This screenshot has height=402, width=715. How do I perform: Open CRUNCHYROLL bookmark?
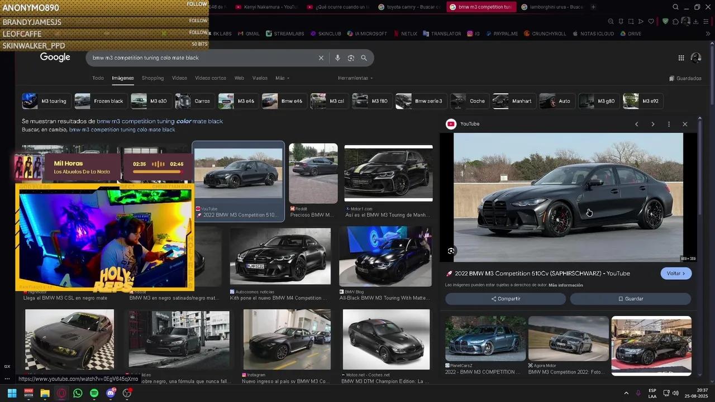click(x=545, y=33)
